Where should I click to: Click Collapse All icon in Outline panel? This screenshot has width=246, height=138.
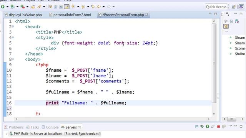click(231, 21)
